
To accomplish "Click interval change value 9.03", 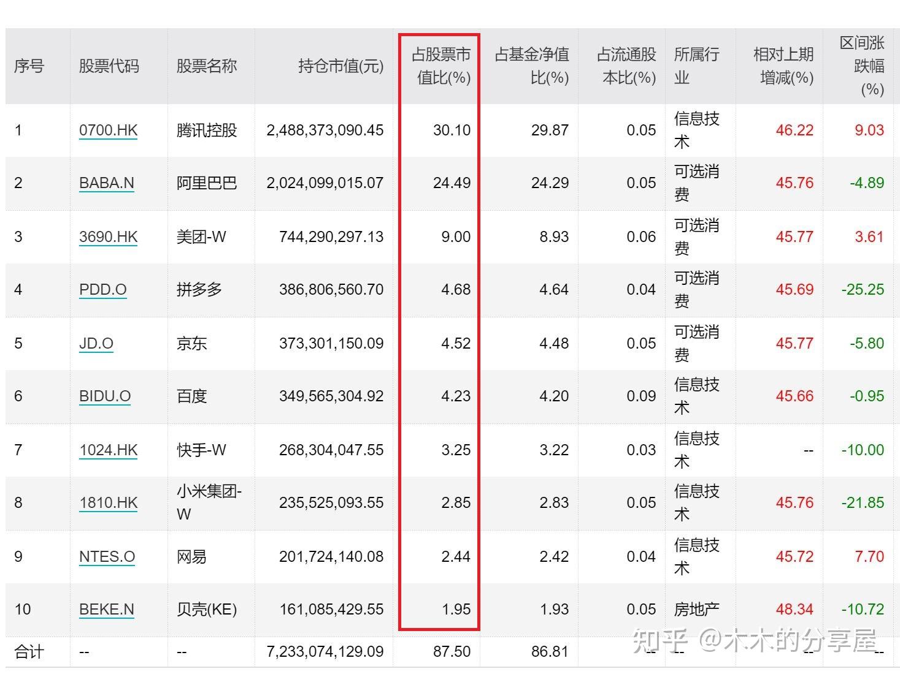I will (869, 130).
